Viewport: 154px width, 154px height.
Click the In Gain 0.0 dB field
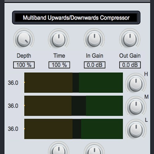tap(95, 65)
